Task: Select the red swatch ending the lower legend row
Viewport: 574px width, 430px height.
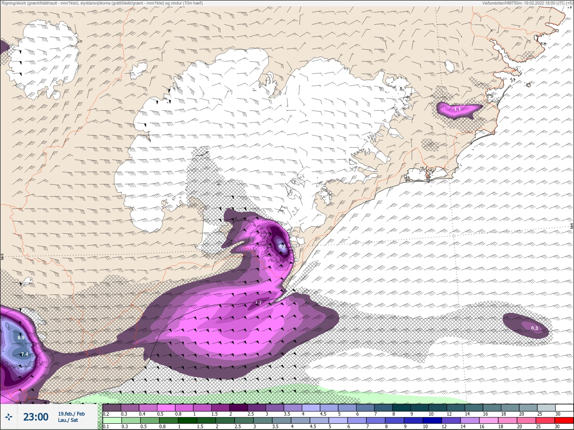Action: click(x=564, y=421)
